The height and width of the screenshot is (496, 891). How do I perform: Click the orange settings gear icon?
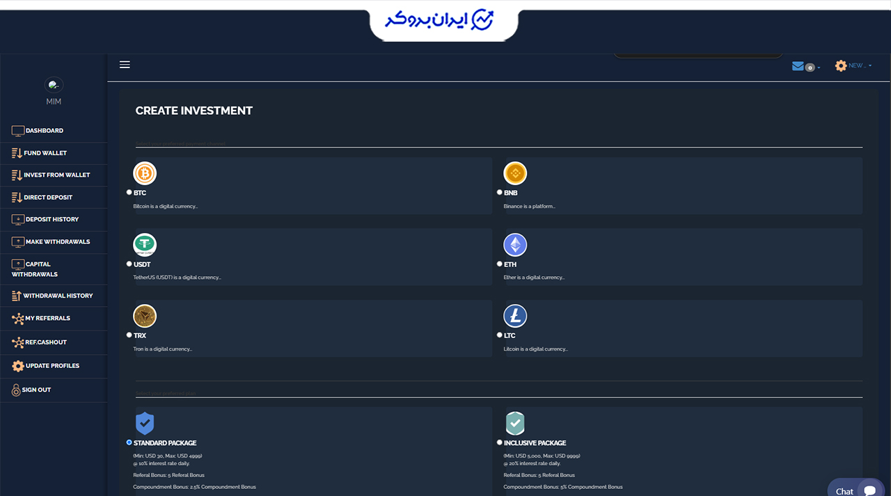pos(841,65)
